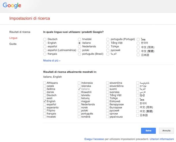Screen dimensions: 176x142
Task: Tick the українська checkbox
Action: 108,117
